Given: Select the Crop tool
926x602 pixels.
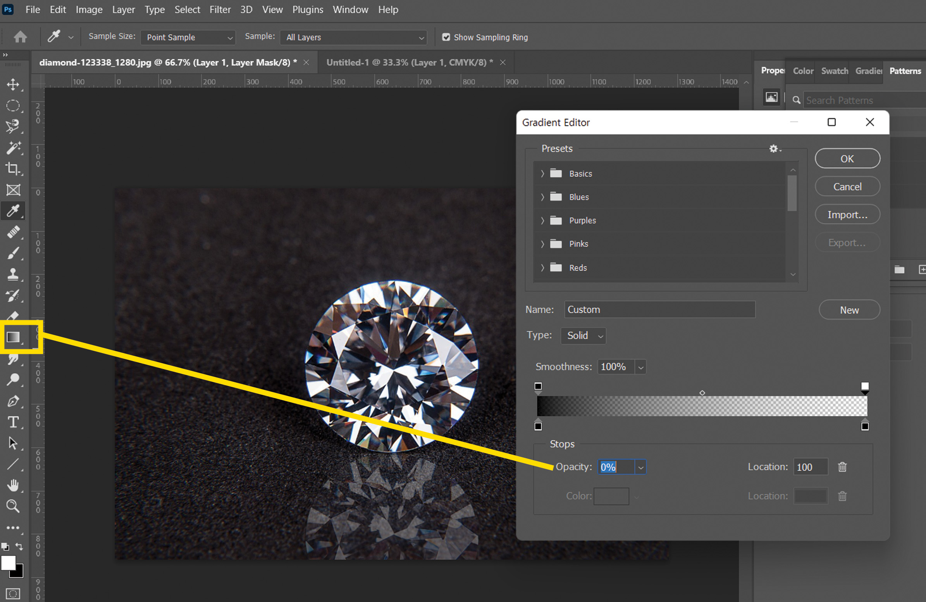Looking at the screenshot, I should [x=13, y=169].
